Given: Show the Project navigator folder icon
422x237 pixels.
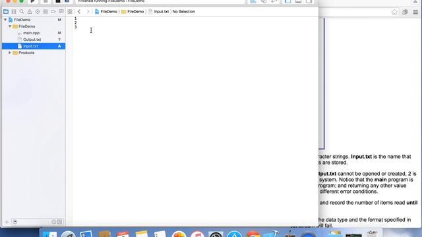Looking at the screenshot, I should tap(6, 12).
